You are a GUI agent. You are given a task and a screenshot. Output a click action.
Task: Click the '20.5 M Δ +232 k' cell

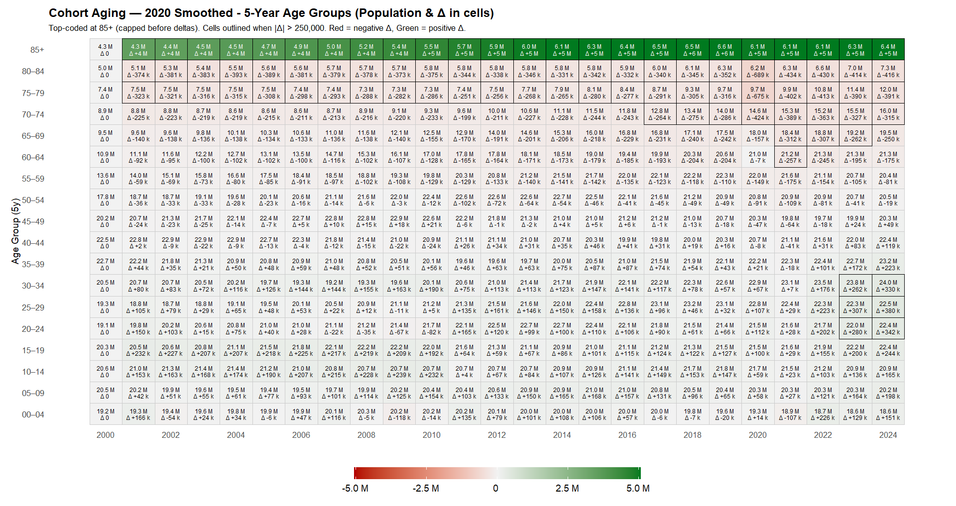[x=138, y=350]
